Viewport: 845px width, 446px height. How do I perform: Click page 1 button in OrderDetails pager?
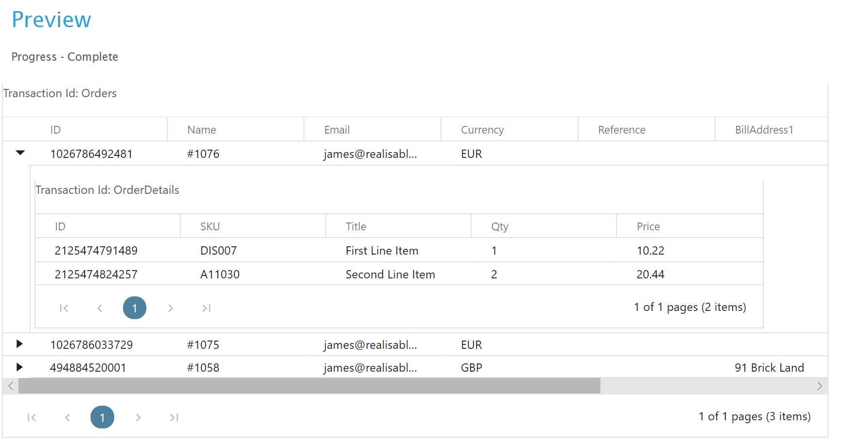pos(135,308)
